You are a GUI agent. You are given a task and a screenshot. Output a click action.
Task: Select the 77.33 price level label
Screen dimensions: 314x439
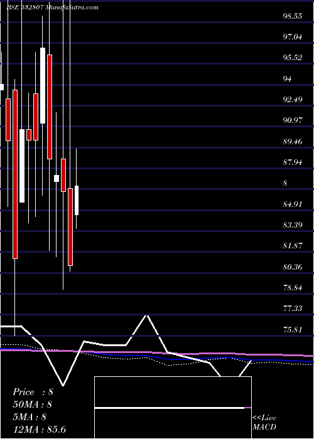[x=293, y=309]
